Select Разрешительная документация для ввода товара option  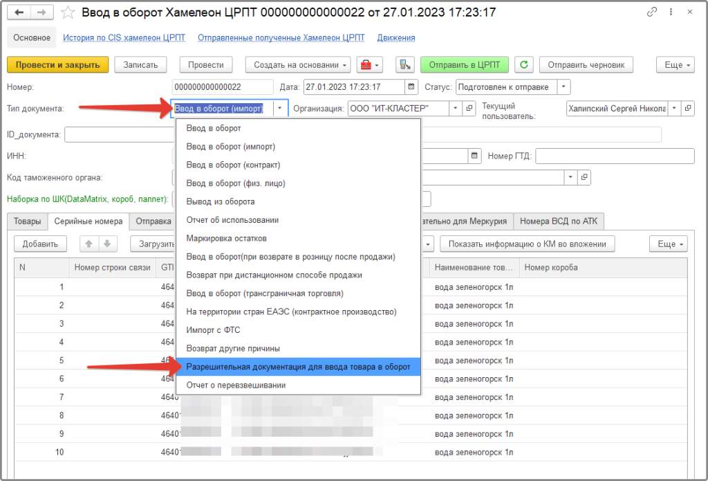pos(298,367)
